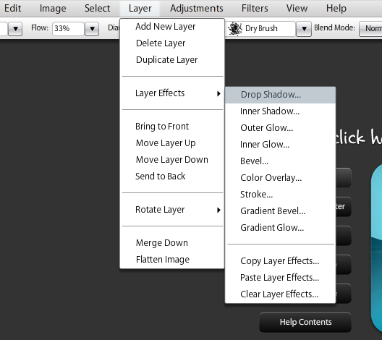Choose Merge Down
The image size is (382, 340).
point(172,243)
